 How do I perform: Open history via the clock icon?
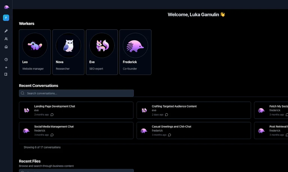6,59
